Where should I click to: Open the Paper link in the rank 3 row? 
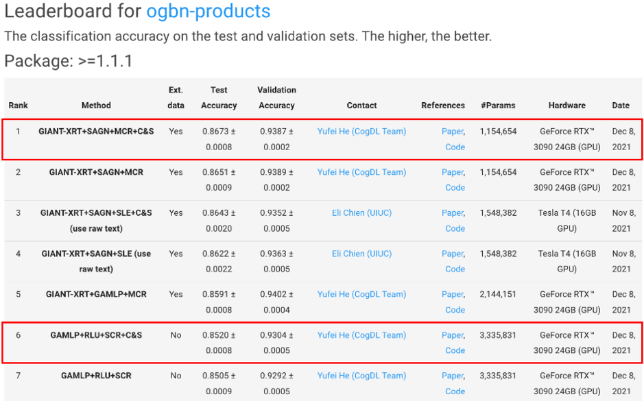pyautogui.click(x=452, y=212)
